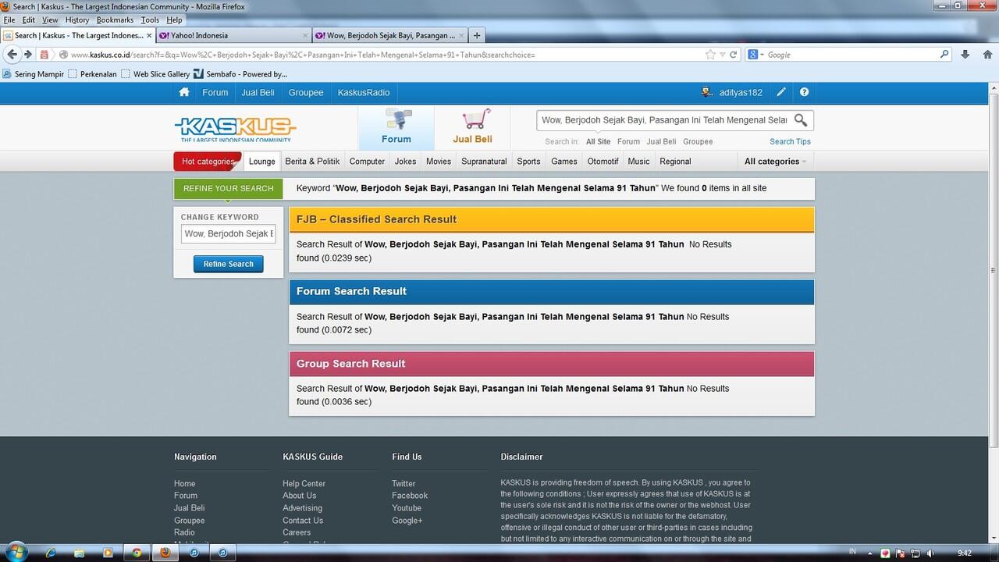Click Groupee in top blue navigation

[306, 92]
